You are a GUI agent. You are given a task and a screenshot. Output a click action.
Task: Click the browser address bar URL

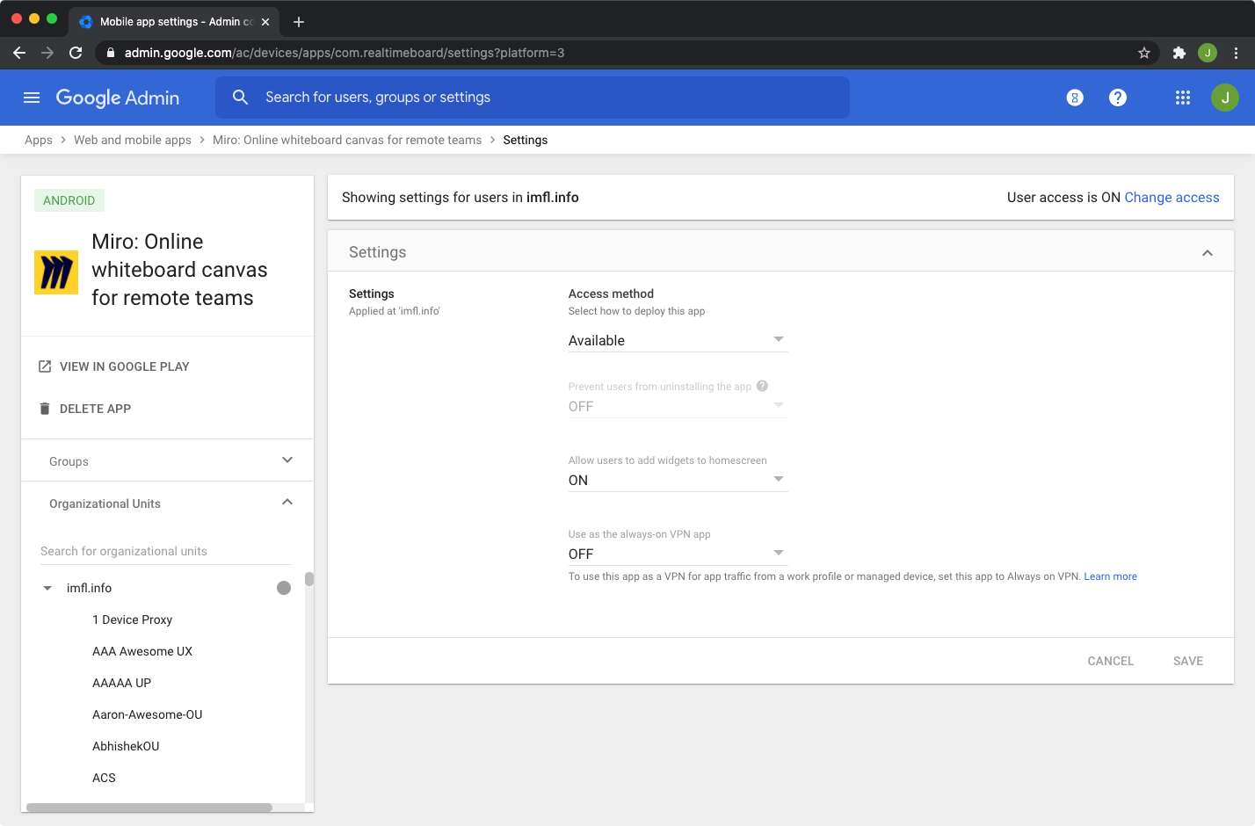pos(345,53)
